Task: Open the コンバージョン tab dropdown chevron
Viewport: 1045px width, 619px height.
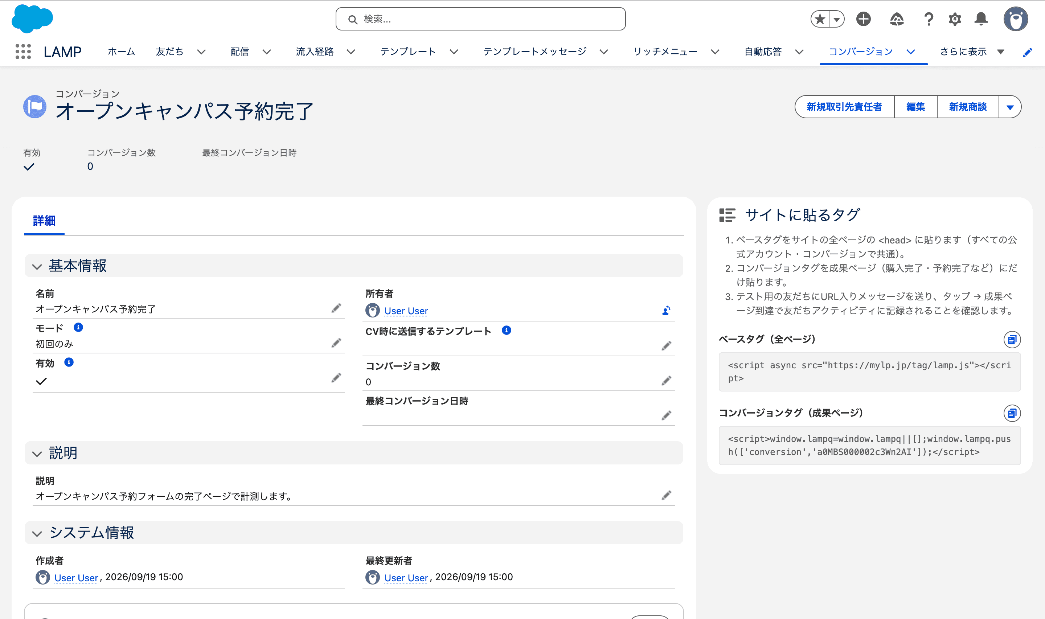Action: click(911, 52)
